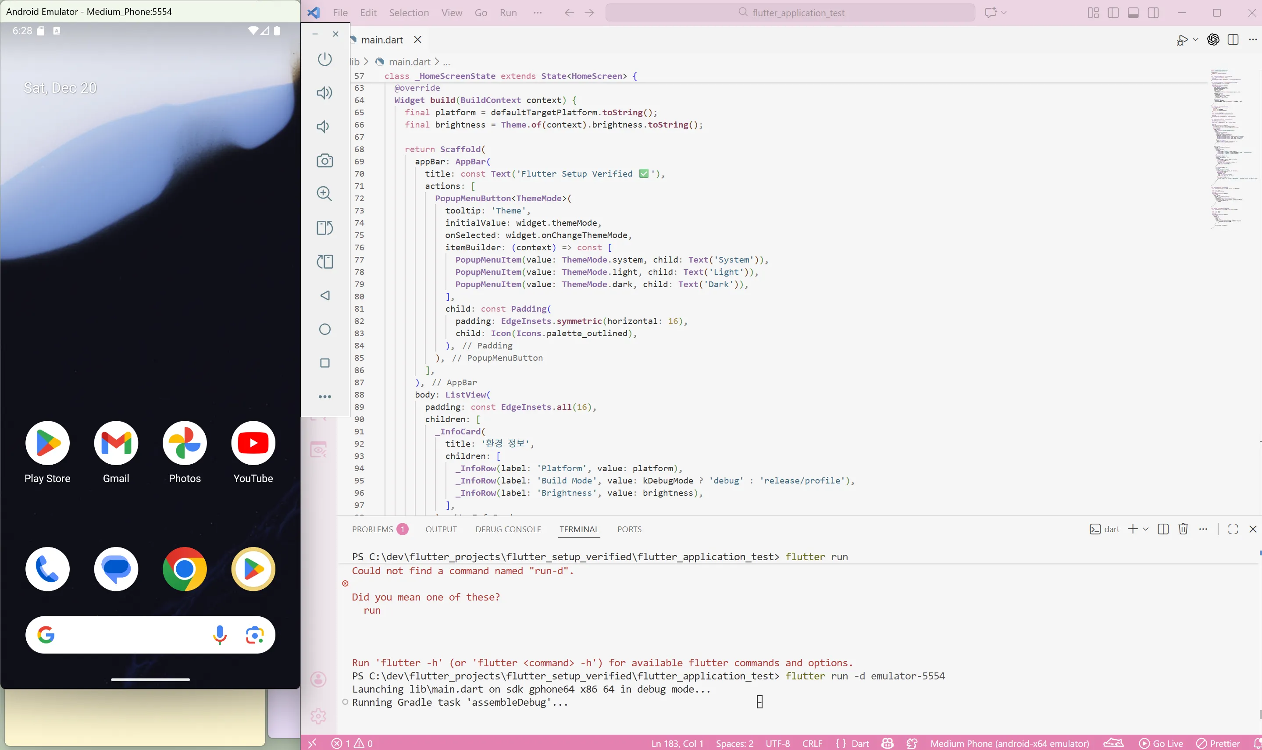Click the Medium Phone device selector in the status bar
Viewport: 1262px width, 750px height.
click(1009, 743)
